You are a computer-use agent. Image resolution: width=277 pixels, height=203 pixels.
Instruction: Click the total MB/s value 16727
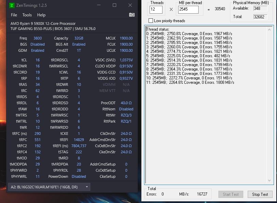click(x=202, y=194)
